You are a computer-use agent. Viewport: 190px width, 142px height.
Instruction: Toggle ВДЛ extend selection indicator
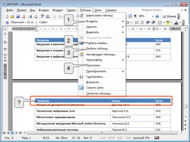120,138
